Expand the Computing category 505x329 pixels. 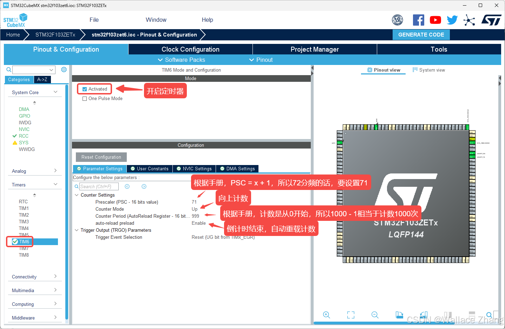coord(55,304)
